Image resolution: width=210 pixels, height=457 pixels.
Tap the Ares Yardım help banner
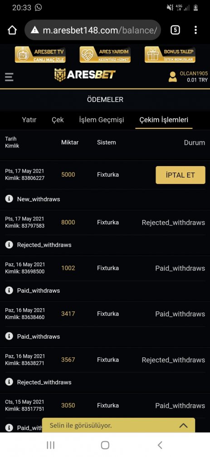(105, 55)
